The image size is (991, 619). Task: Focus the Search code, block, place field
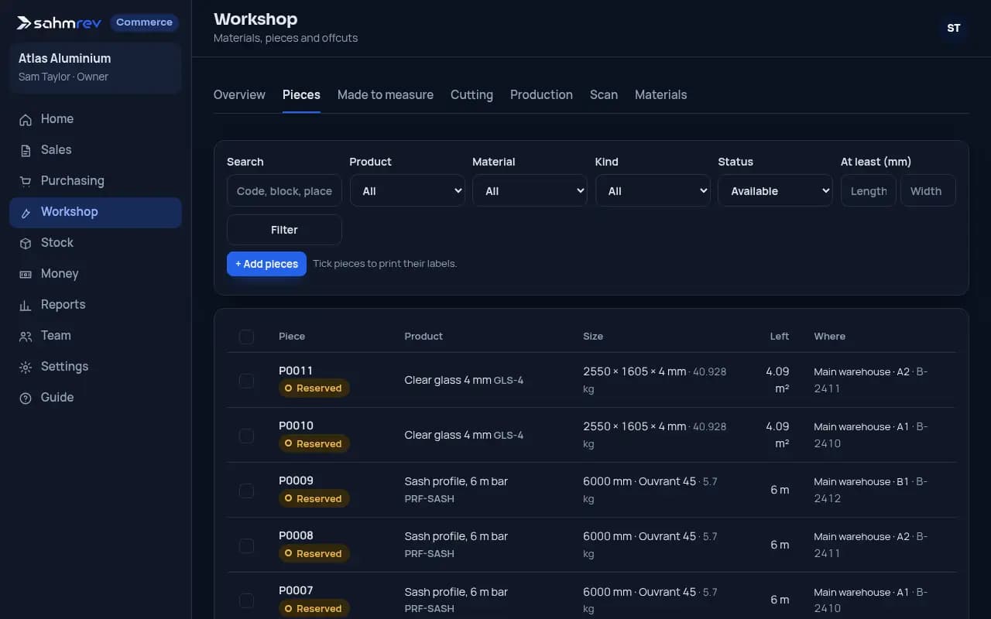click(x=284, y=190)
